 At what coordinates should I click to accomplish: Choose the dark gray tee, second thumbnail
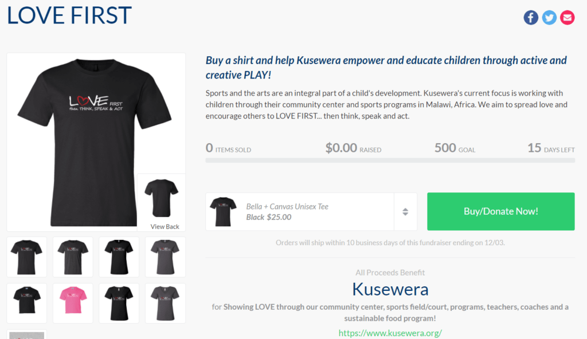coord(73,257)
